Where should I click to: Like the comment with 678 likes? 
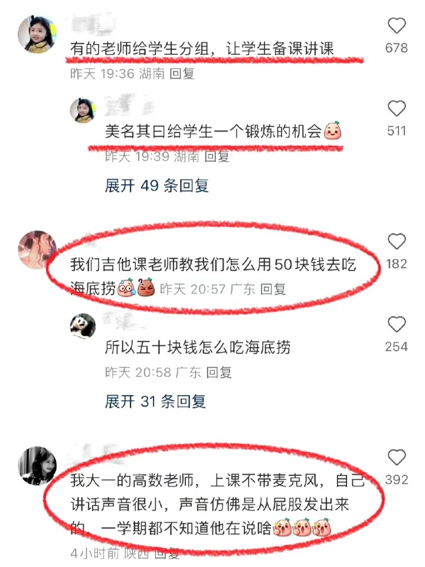coord(397,25)
